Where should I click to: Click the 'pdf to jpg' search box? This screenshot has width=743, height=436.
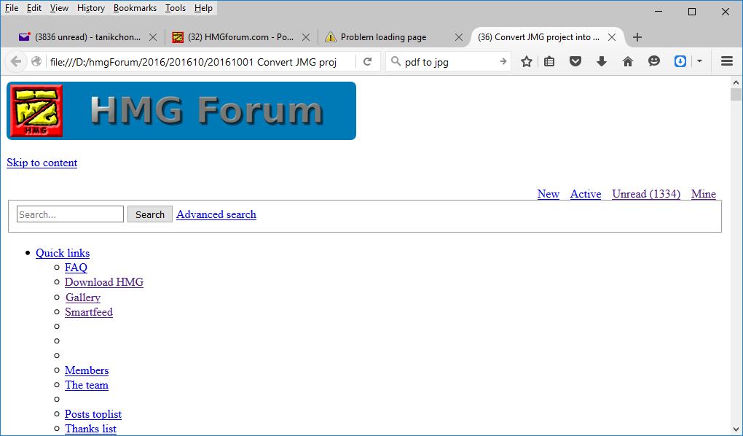[448, 62]
